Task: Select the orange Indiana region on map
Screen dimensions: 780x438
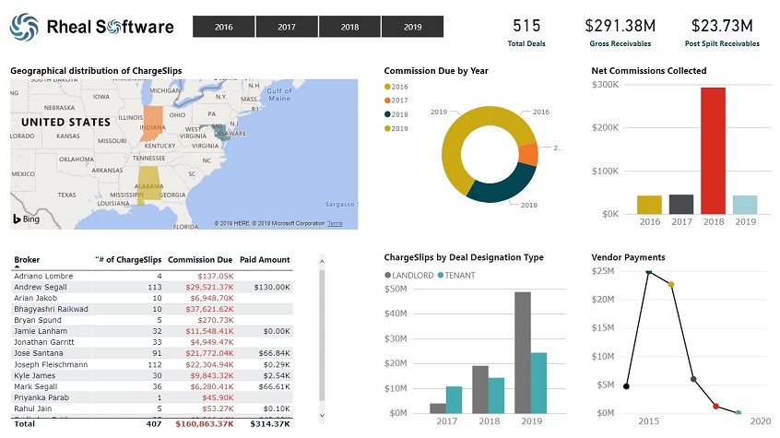Action: coord(152,123)
